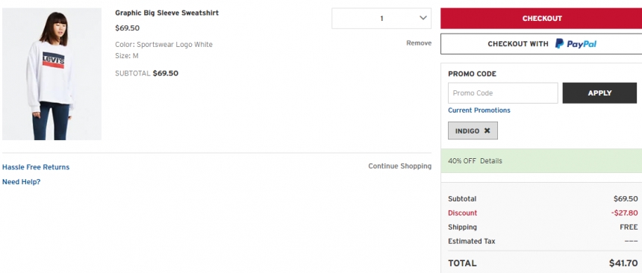Focus the Promo Code input field
Image resolution: width=642 pixels, height=273 pixels.
503,93
